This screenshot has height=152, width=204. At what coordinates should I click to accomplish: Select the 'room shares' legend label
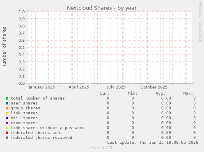tap(24, 123)
